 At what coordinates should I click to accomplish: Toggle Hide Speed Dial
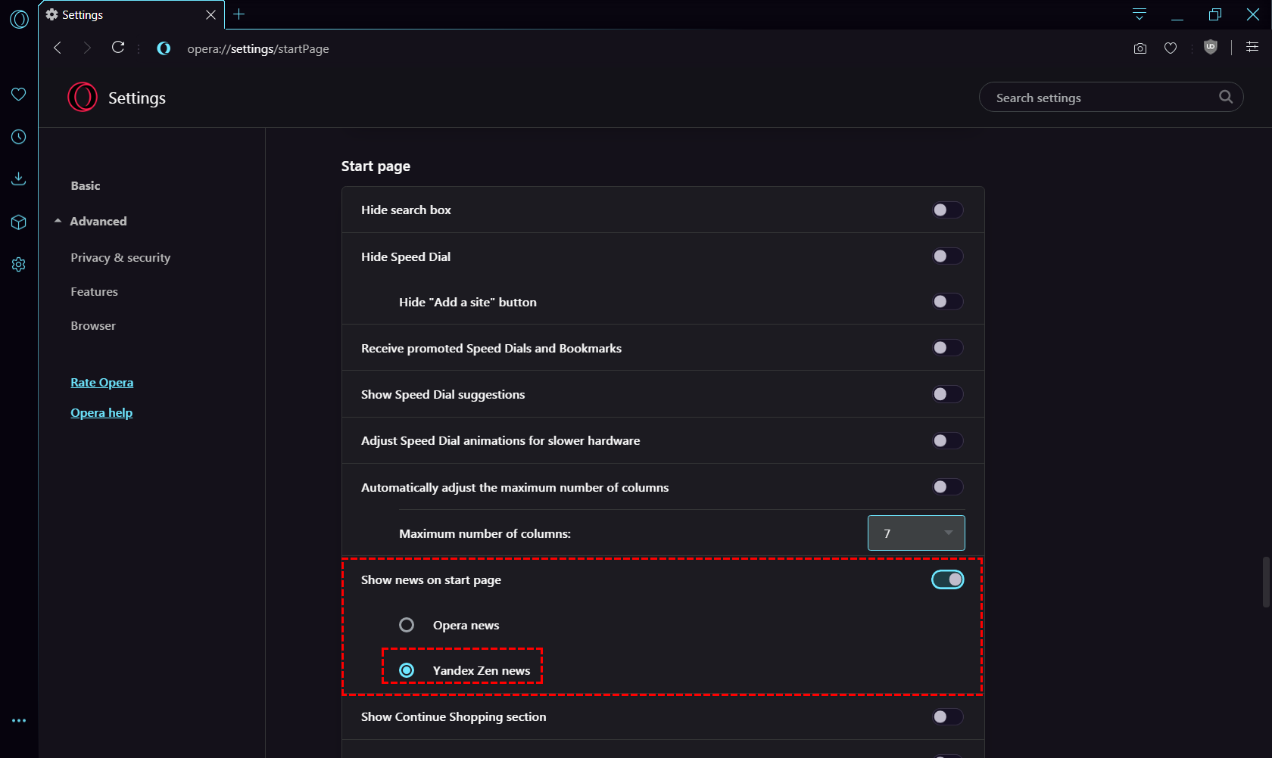coord(947,256)
